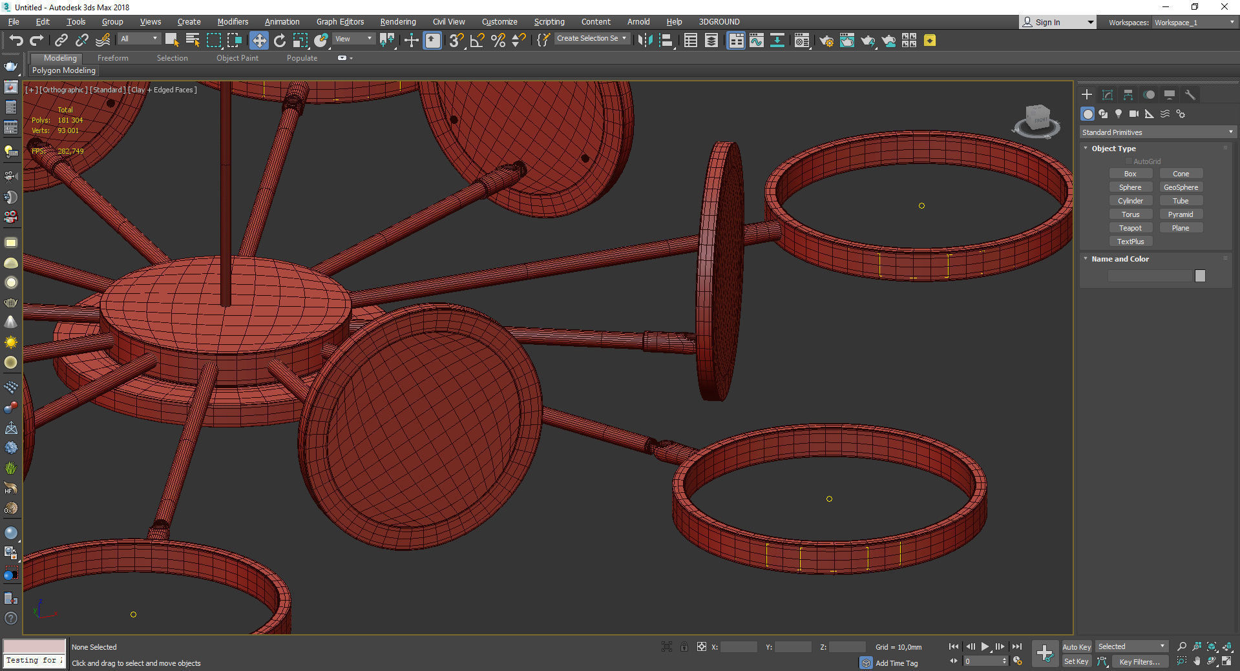
Task: Open the Scripting menu
Action: click(x=549, y=22)
